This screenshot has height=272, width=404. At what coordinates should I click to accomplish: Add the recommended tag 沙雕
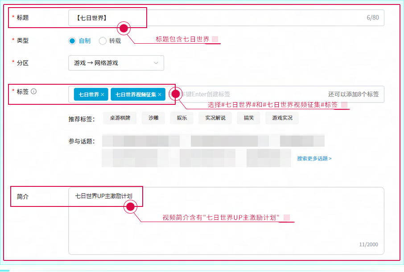click(x=153, y=118)
